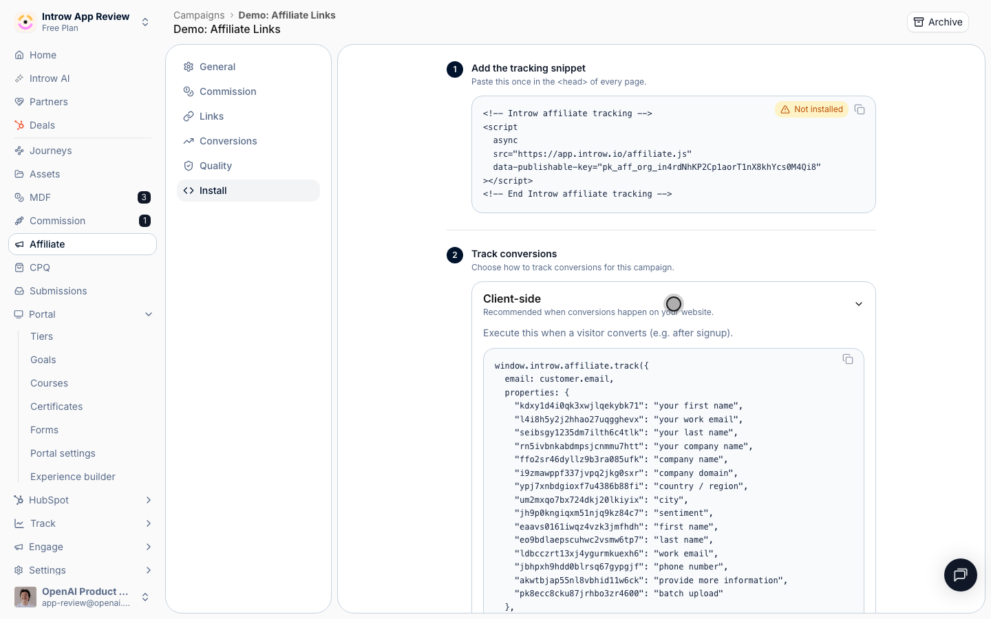Collapse the Portal section

click(x=149, y=314)
